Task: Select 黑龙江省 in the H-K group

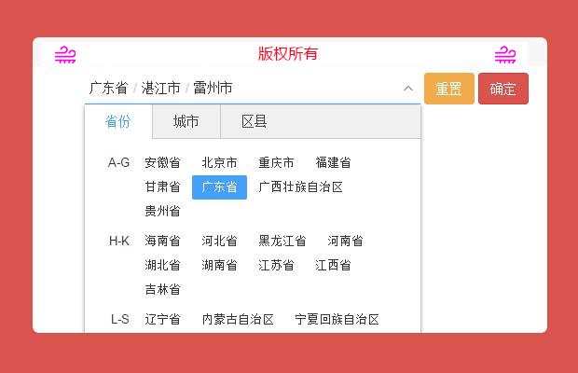Action: point(282,241)
